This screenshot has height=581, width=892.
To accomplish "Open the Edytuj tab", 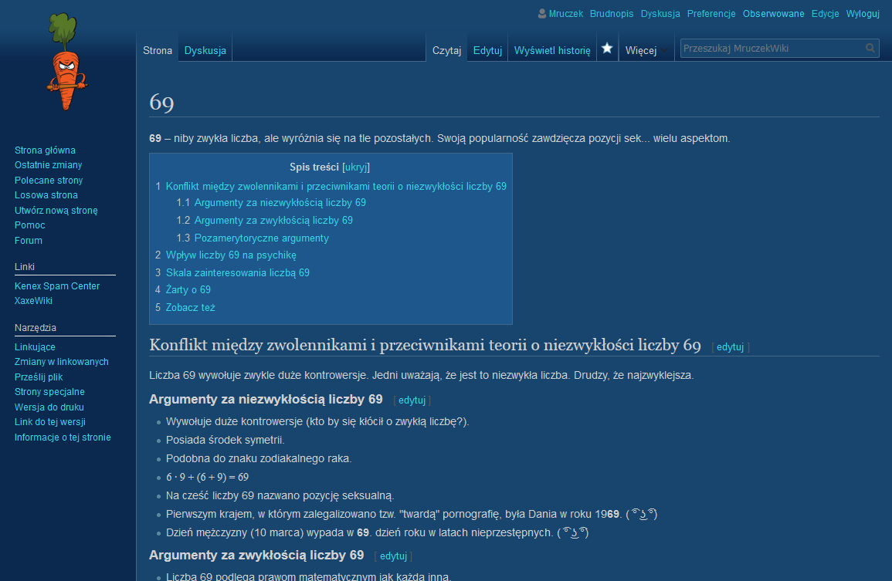I will (487, 51).
